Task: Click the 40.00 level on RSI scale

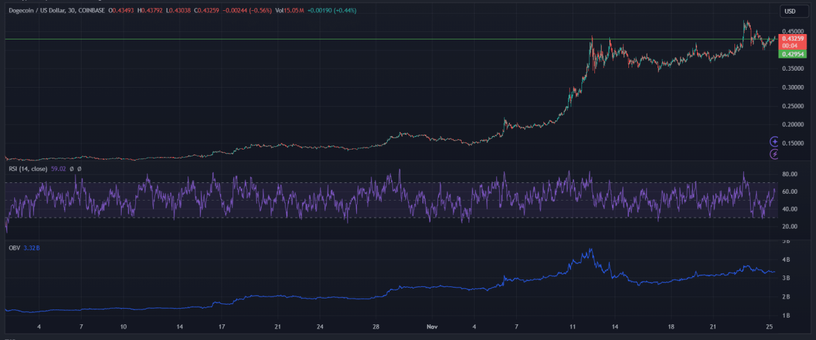Action: pyautogui.click(x=789, y=209)
